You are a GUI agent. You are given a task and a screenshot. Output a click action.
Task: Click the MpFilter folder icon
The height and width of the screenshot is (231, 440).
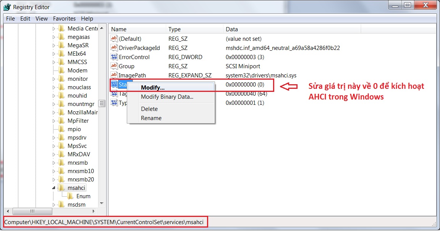pos(61,121)
